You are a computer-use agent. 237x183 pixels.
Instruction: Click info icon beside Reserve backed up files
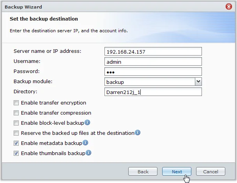point(138,133)
